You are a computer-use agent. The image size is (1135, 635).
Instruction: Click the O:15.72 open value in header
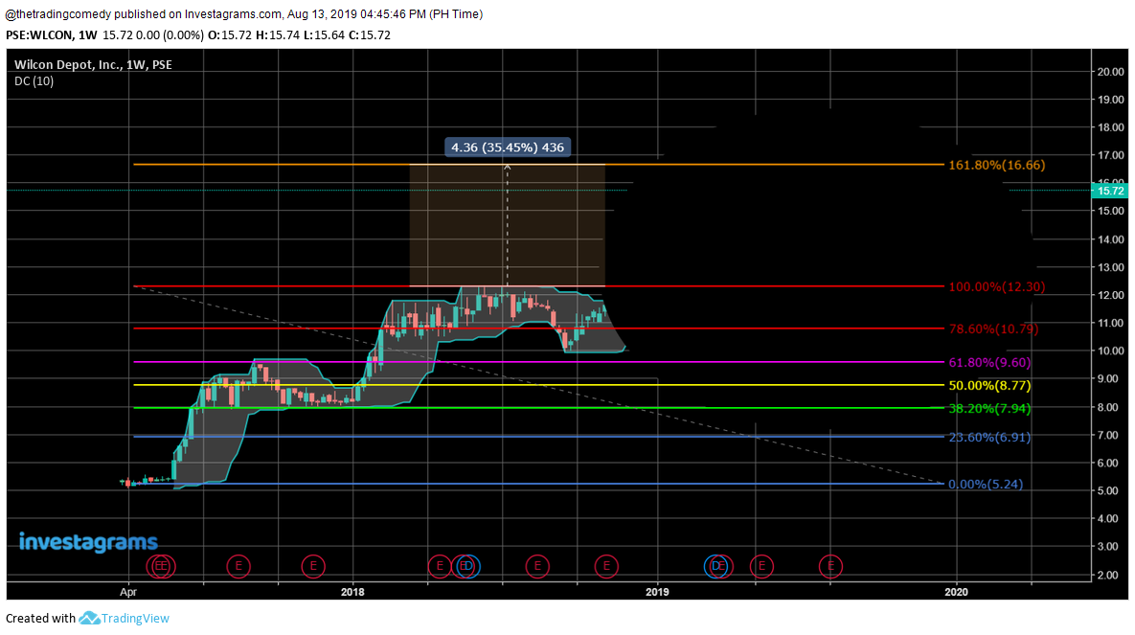tap(230, 34)
